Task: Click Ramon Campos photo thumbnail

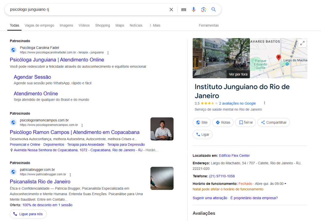Action: coord(162,129)
